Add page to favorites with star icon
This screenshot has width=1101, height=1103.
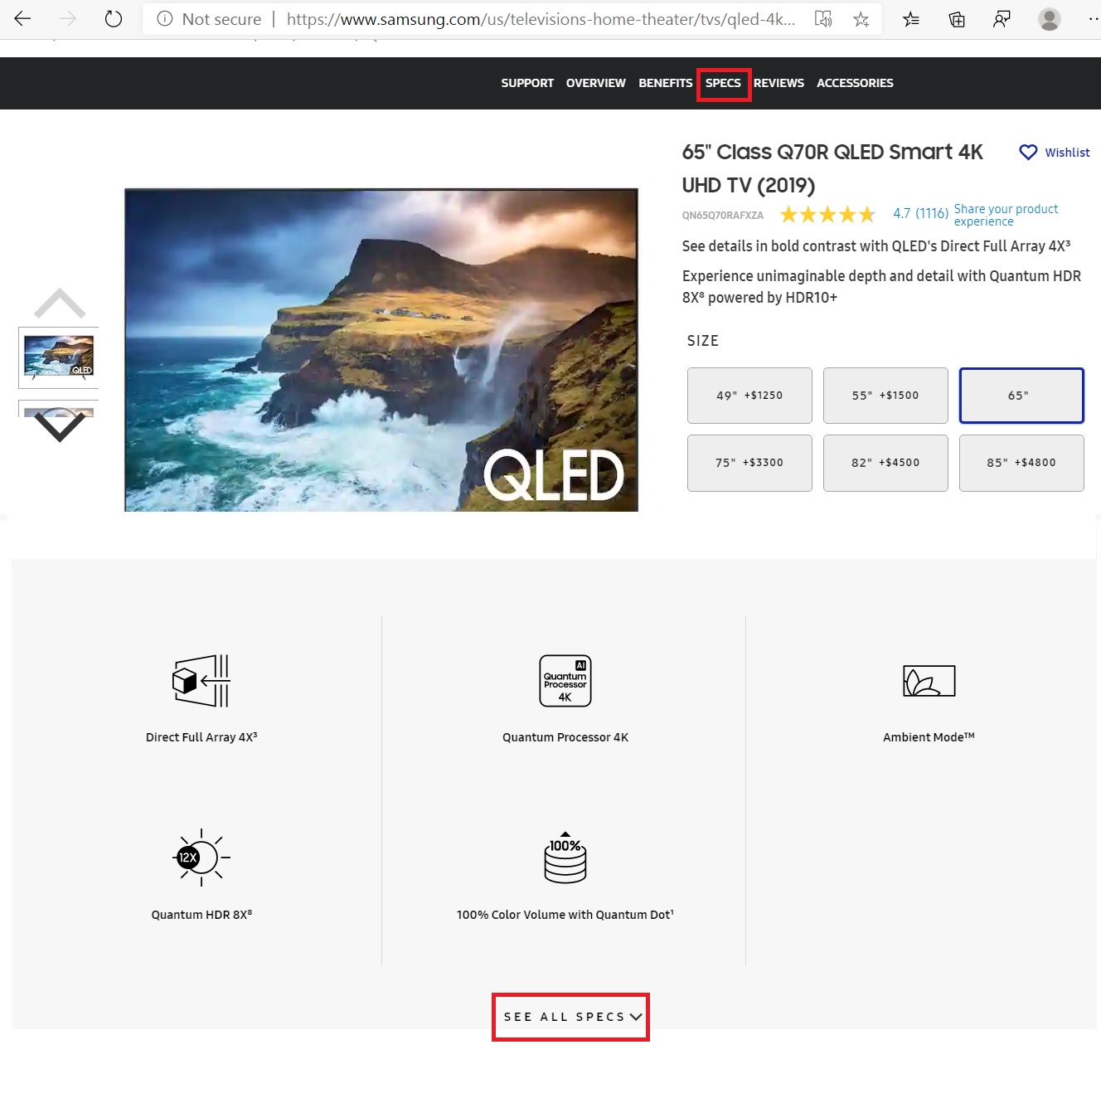coord(861,19)
